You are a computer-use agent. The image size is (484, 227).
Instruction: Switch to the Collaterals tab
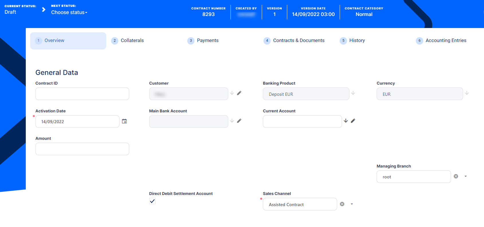pyautogui.click(x=132, y=41)
